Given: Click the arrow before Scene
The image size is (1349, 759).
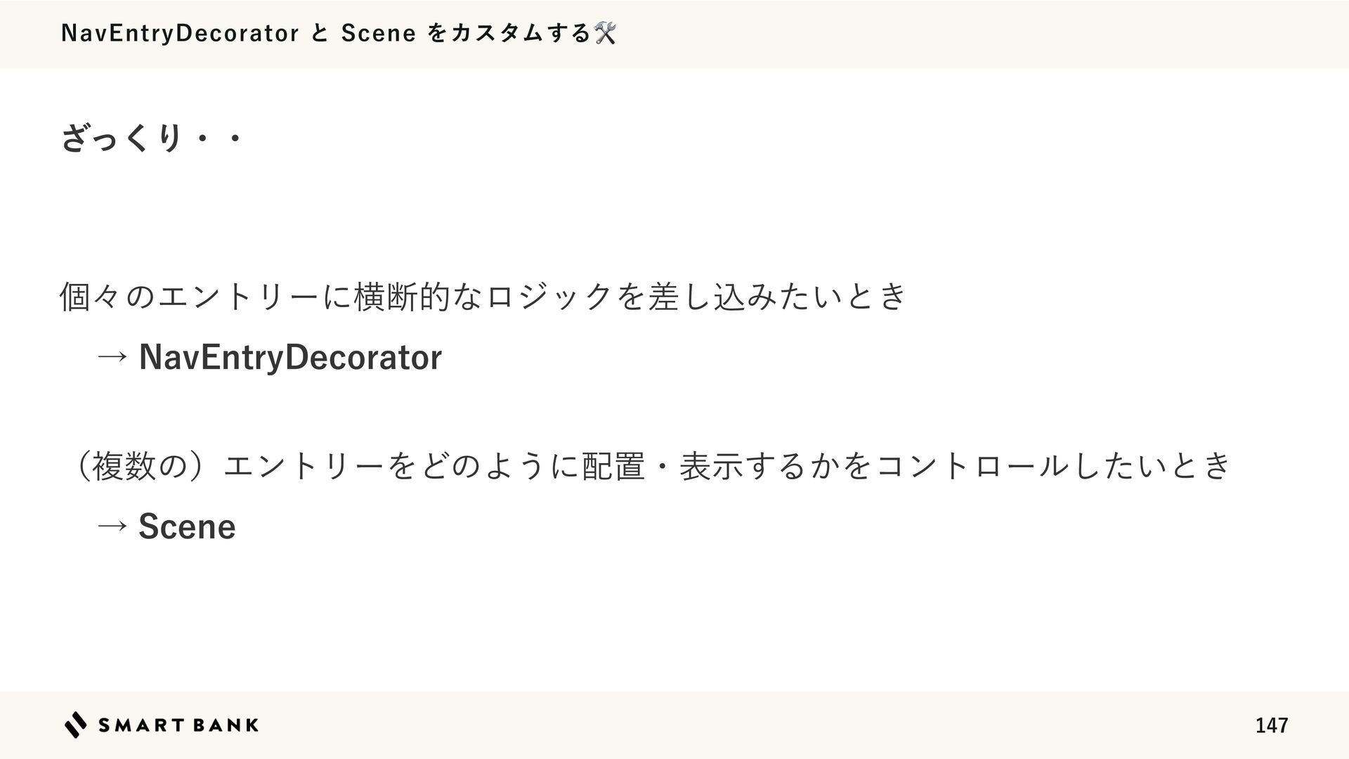Looking at the screenshot, I should click(112, 526).
